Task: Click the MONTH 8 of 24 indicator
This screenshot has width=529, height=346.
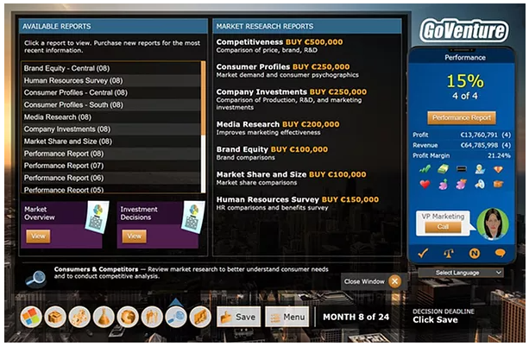Action: point(356,317)
